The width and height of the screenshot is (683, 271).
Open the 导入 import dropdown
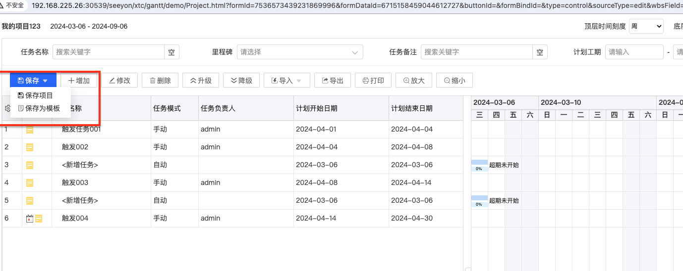pos(286,81)
